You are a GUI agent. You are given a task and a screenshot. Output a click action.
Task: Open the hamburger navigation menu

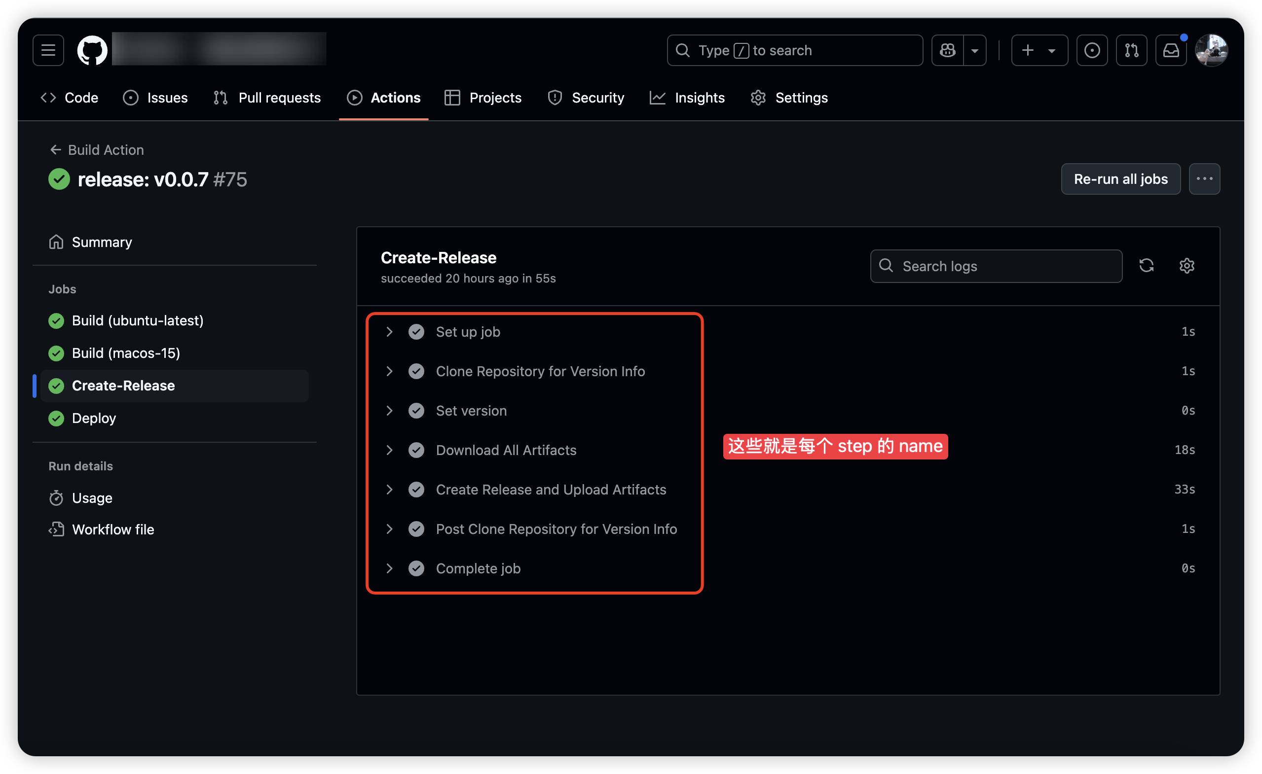click(x=48, y=50)
